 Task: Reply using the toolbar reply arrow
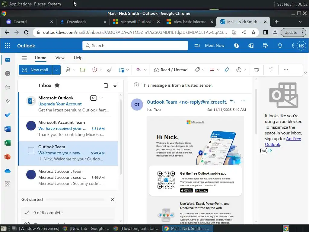(139, 70)
